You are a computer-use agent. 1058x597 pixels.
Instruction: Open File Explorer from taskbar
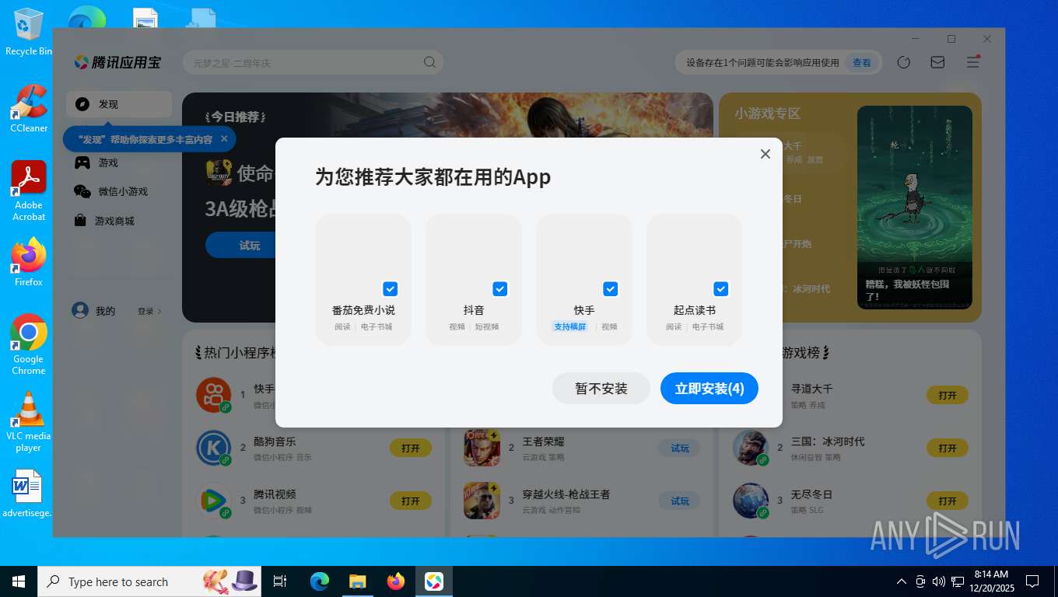pos(357,581)
